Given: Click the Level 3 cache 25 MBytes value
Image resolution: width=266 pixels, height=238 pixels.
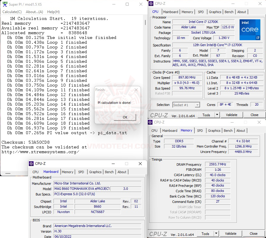Looking at the screenshot, I should point(242,93).
